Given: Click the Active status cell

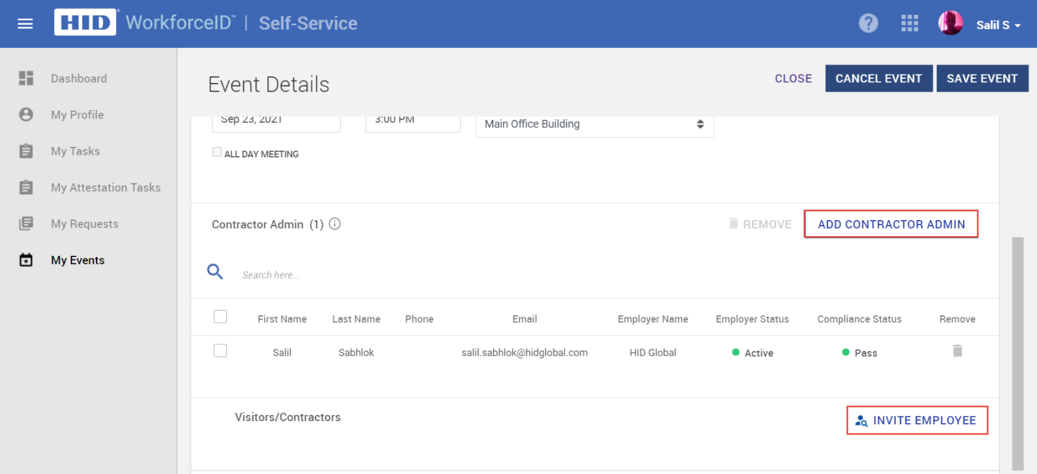Looking at the screenshot, I should point(753,353).
